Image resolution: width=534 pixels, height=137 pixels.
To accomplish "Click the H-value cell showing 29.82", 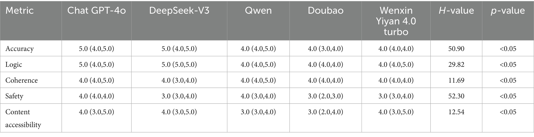I will [456, 64].
